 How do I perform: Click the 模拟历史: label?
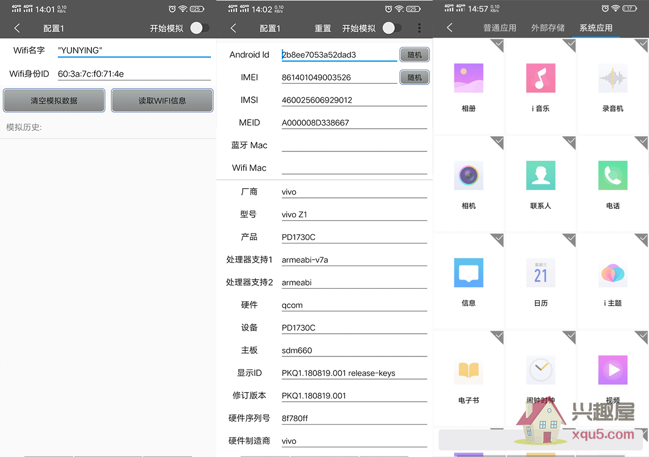24,128
